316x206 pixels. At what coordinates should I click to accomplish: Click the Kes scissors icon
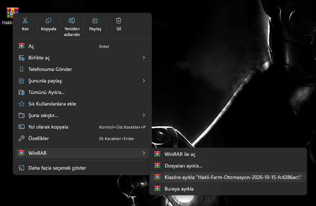coord(25,21)
